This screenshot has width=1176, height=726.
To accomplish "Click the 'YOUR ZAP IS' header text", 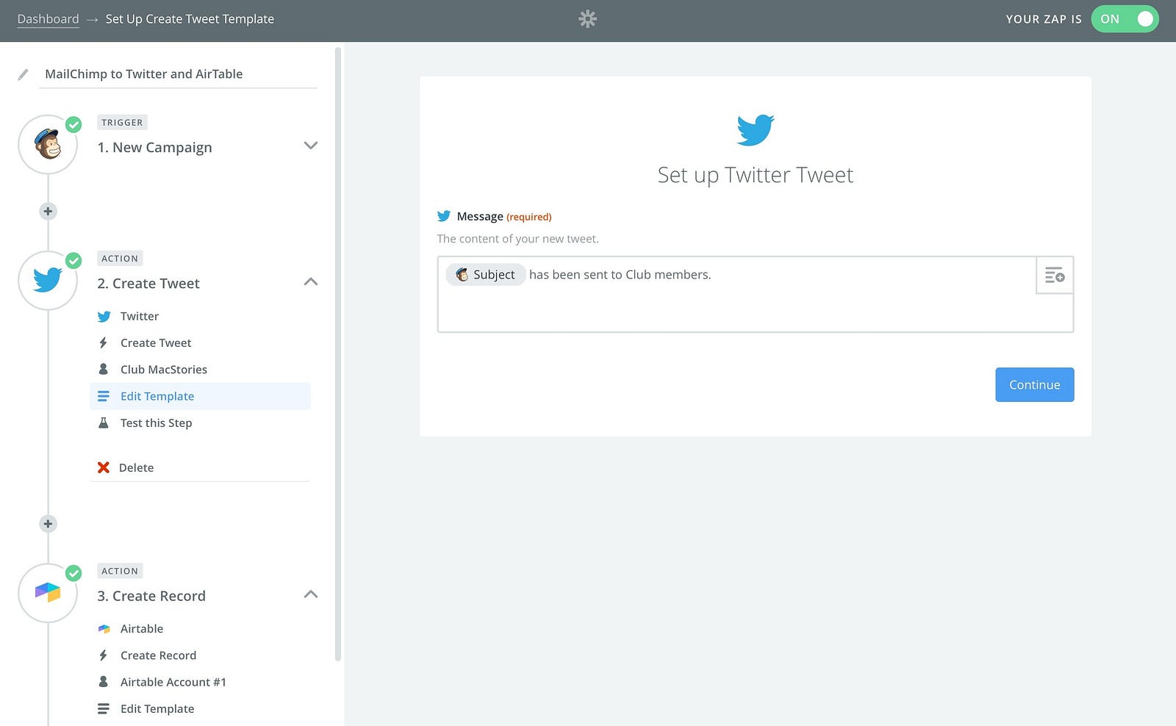I will pos(1044,19).
